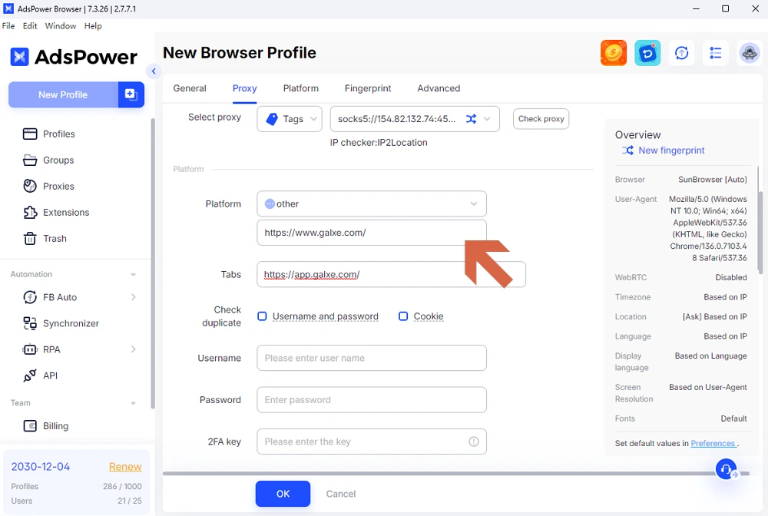Screen dimensions: 768x516
Task: Click the sidebar vertical scrollbar
Action: click(152, 264)
